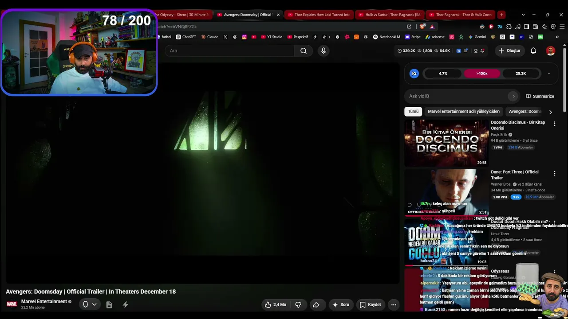Open subscription notification bell dropdown

(89, 305)
